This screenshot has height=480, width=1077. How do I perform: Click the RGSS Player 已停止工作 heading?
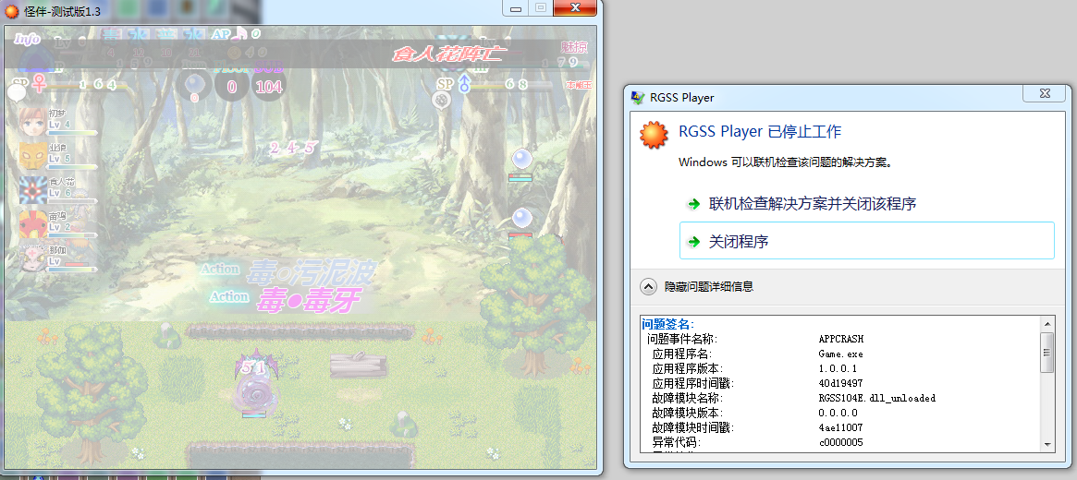[760, 131]
